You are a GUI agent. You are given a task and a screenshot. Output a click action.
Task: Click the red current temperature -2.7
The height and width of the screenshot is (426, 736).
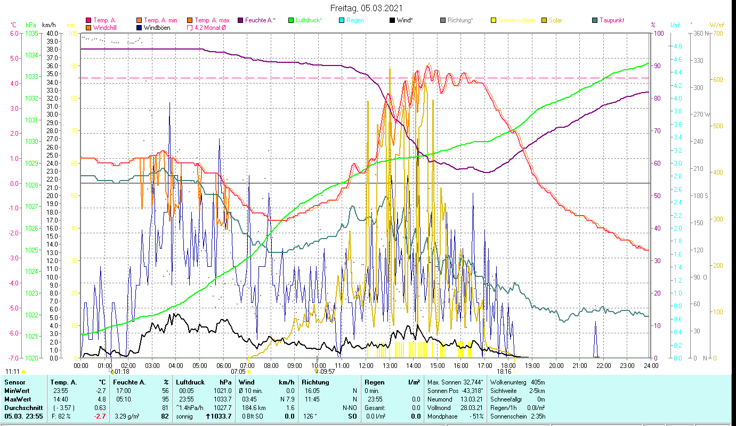pos(101,416)
